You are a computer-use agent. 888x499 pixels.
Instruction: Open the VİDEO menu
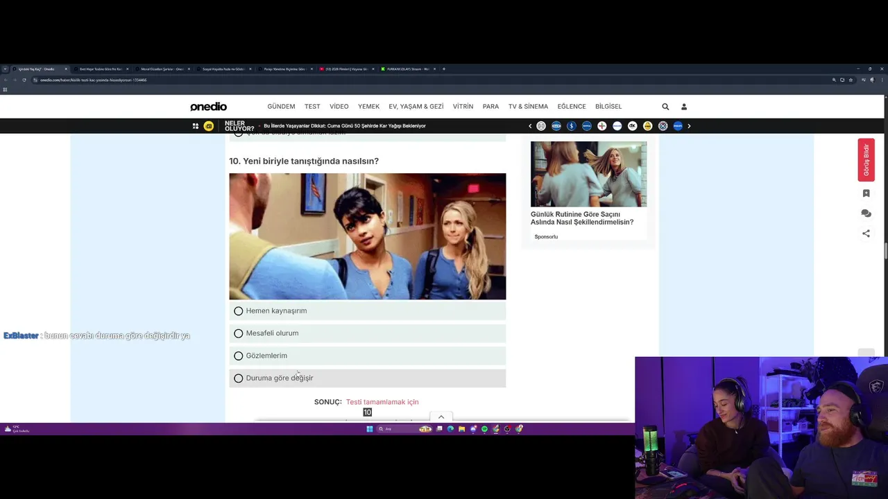coord(339,107)
